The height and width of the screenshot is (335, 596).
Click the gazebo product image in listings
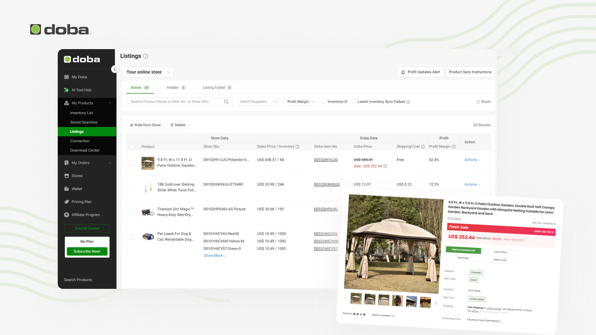point(148,163)
